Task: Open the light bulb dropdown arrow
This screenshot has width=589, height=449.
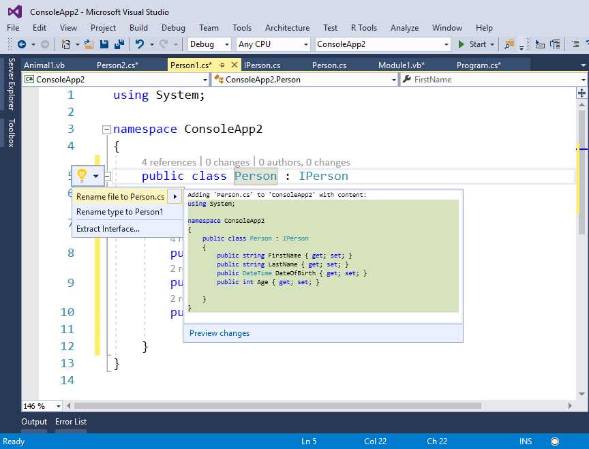Action: click(x=96, y=176)
